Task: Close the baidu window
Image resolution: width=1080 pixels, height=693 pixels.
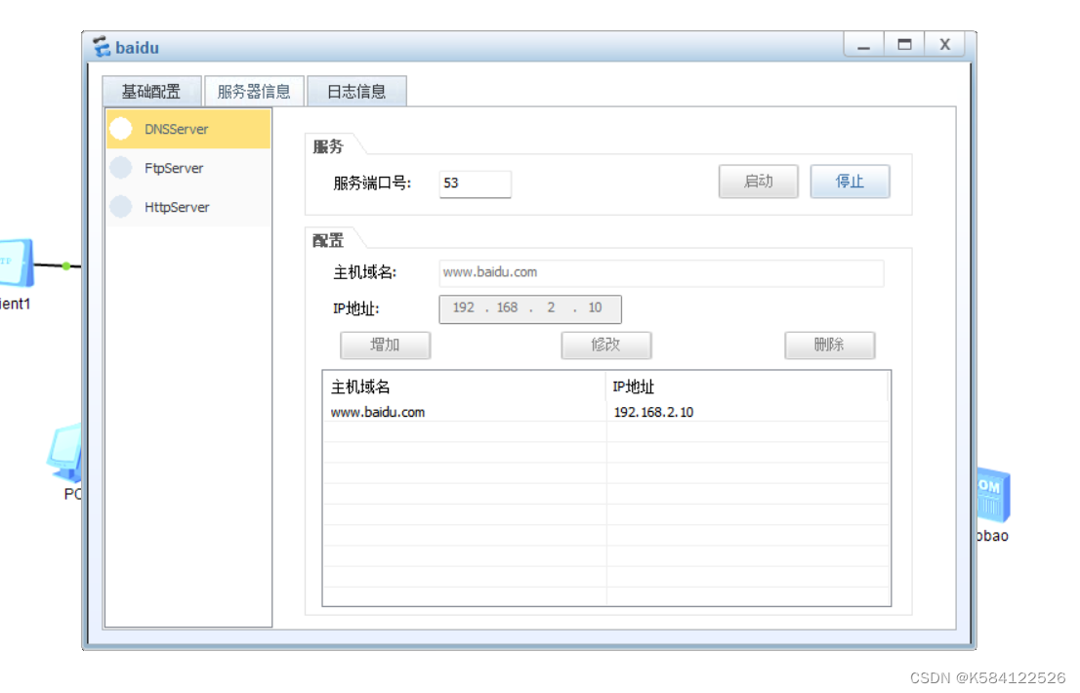Action: coord(944,45)
